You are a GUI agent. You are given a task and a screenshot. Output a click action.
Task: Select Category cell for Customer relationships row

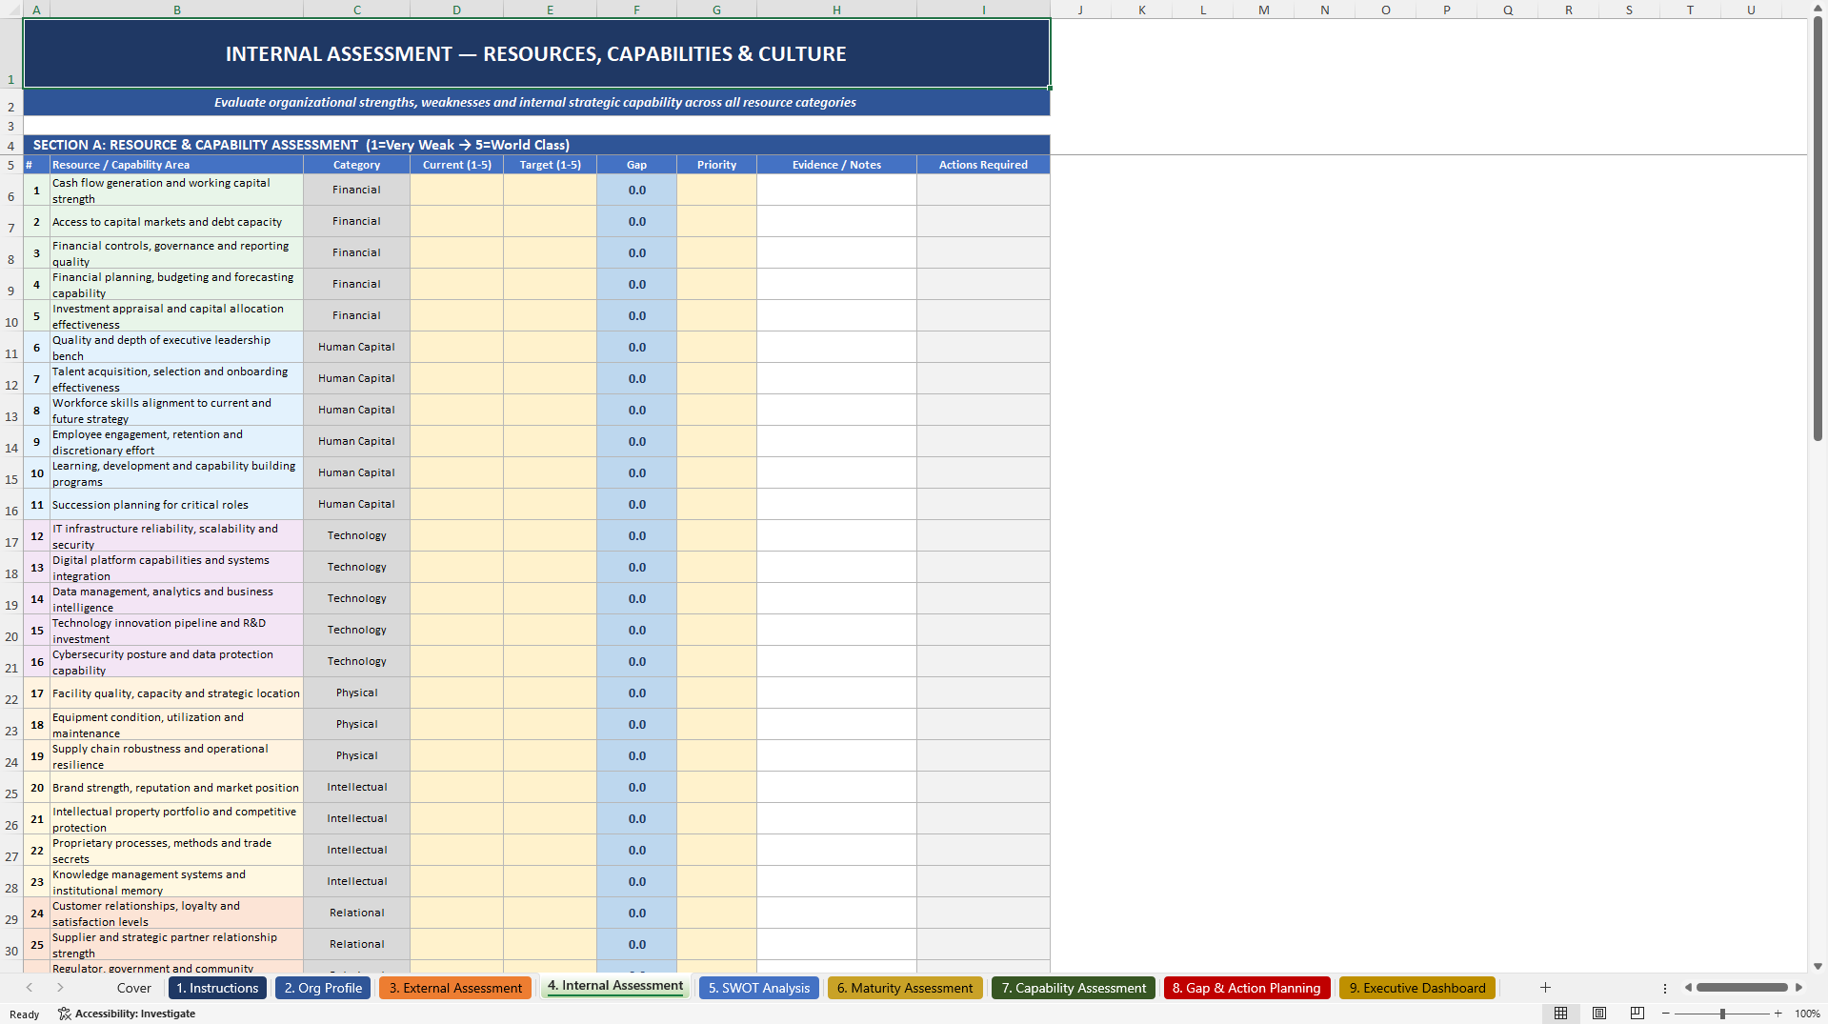[356, 913]
